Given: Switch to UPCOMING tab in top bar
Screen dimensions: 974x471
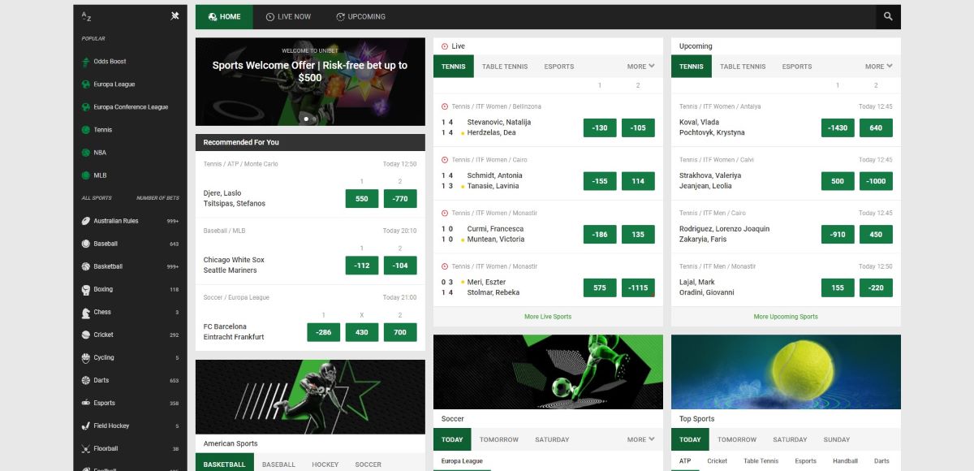Looking at the screenshot, I should (x=360, y=17).
